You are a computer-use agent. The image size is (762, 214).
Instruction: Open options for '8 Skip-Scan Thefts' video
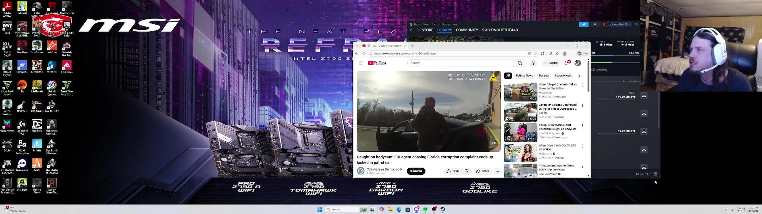coord(582,126)
